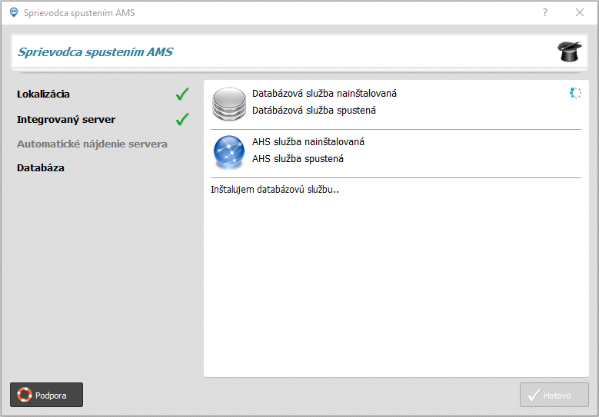The image size is (599, 417).
Task: Click the green checkmark beside Integrovaný server
Action: tap(182, 119)
